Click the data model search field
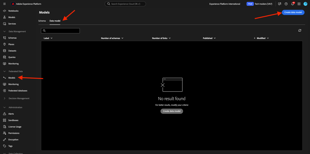Screen dimensions: 310x154 click(x=60, y=31)
